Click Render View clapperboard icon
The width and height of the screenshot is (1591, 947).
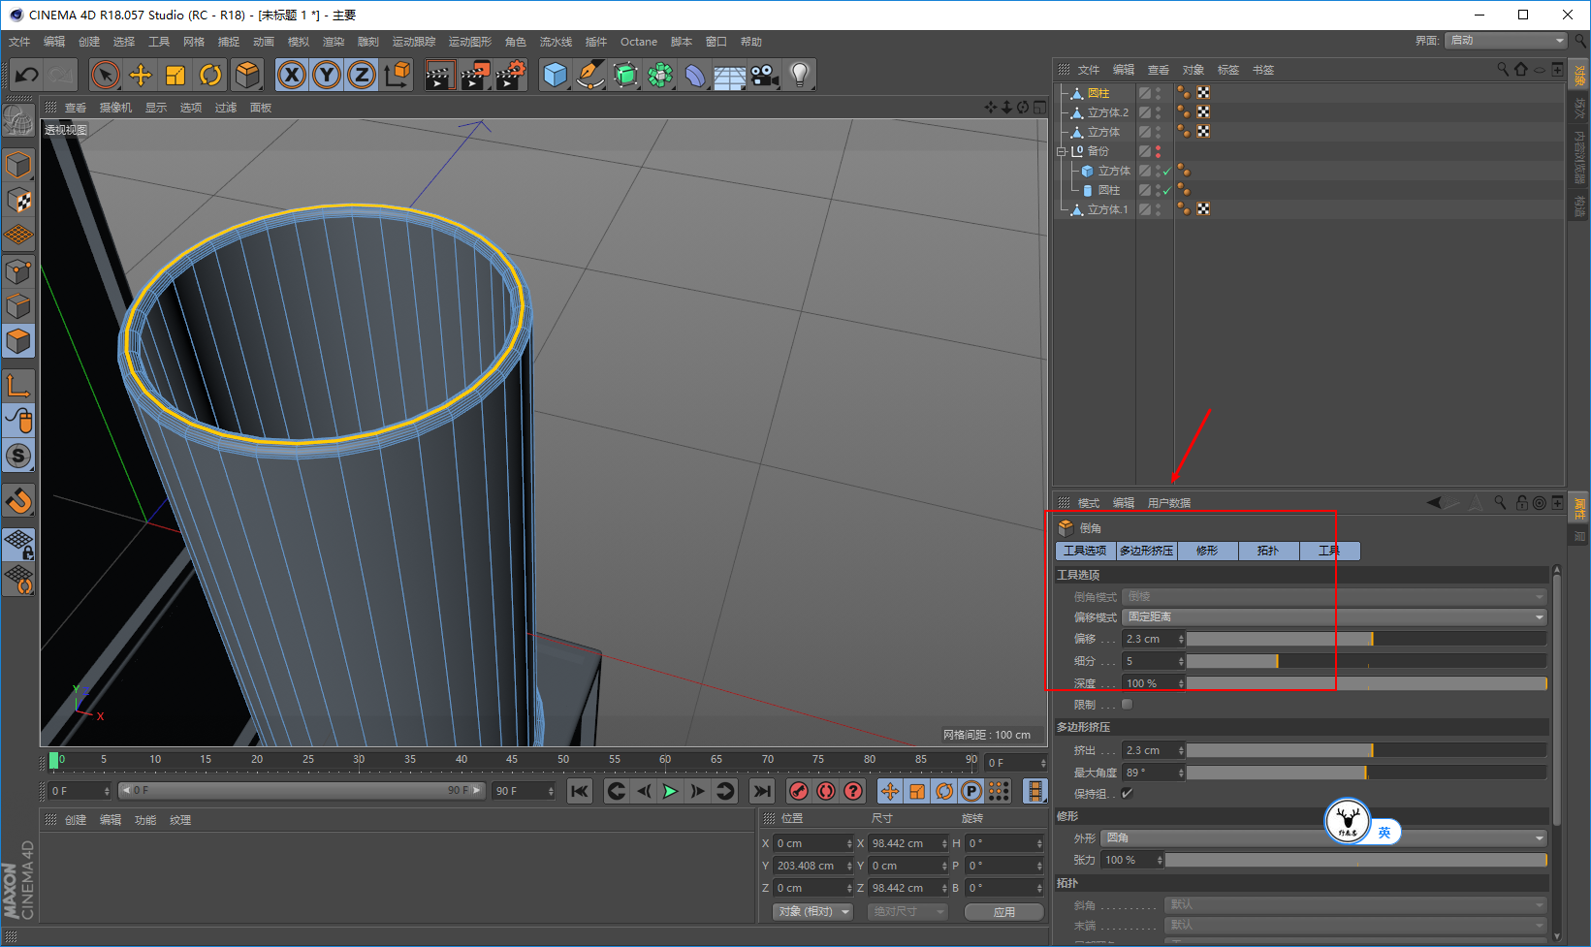439,75
